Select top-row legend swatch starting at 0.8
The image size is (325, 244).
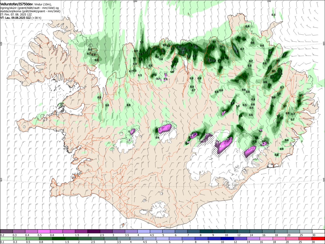click(x=56, y=232)
